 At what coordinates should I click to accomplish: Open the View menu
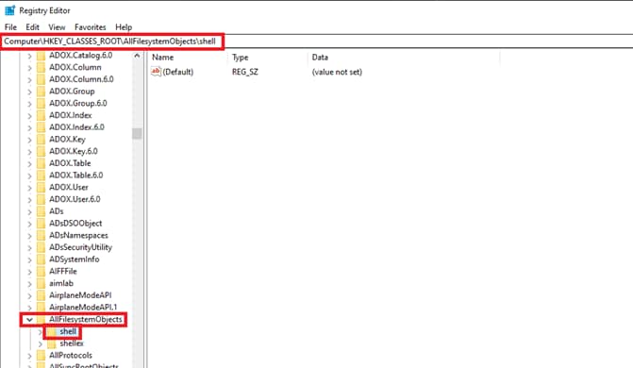(57, 27)
